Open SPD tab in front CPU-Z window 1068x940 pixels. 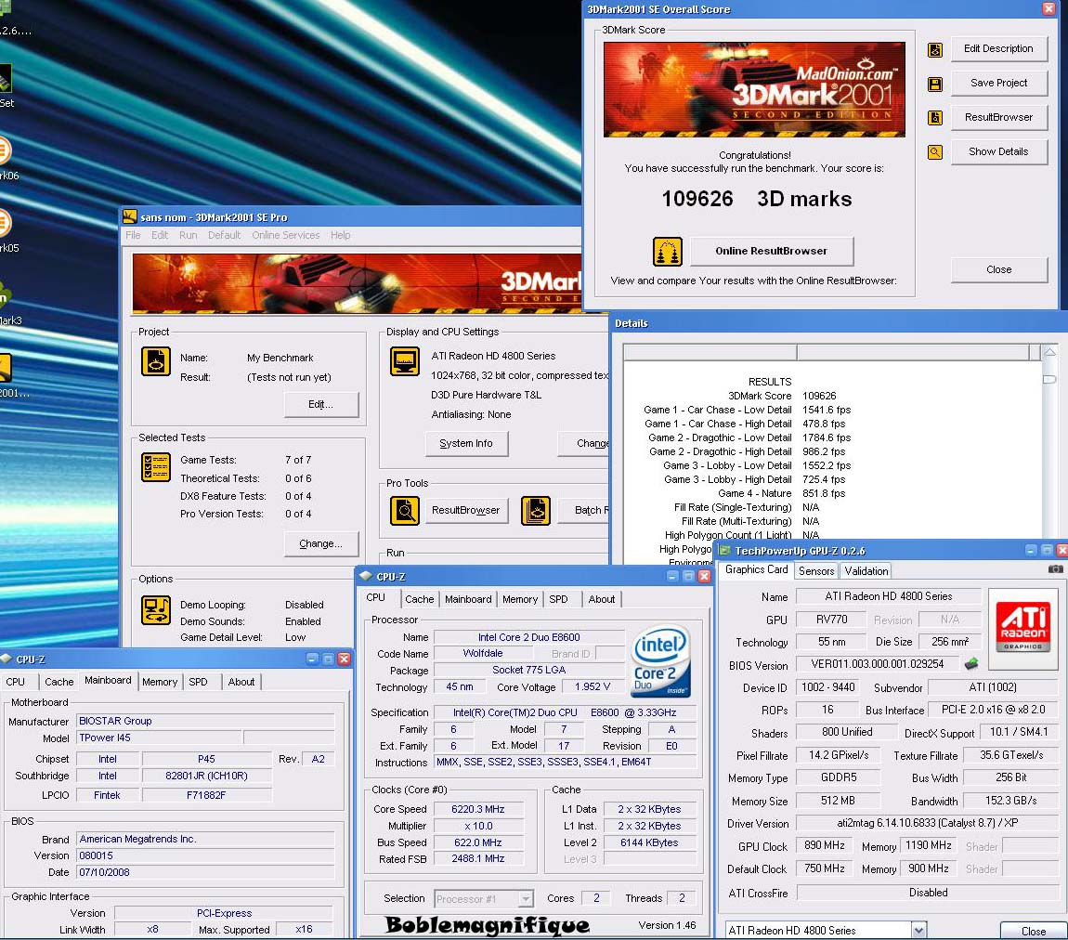558,599
